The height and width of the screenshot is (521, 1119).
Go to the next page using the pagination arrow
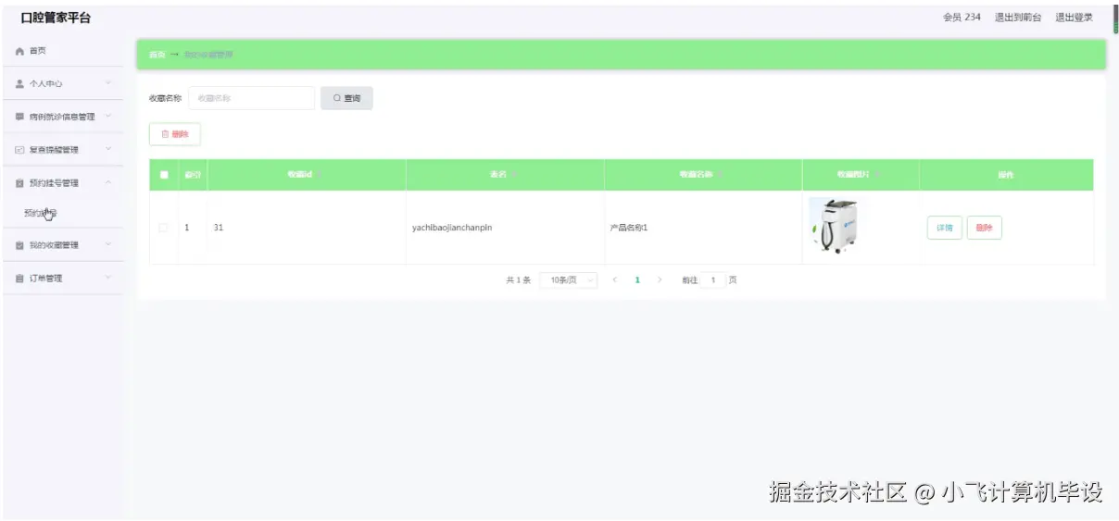coord(660,279)
